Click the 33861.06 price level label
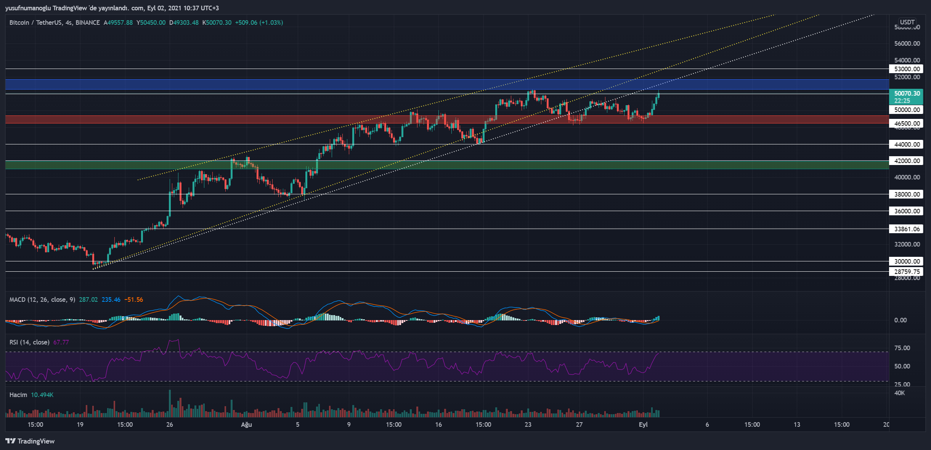Image resolution: width=931 pixels, height=450 pixels. point(907,229)
